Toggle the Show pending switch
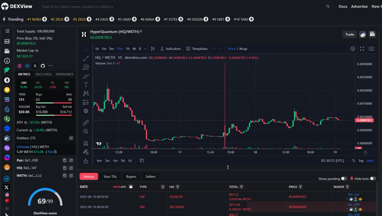This screenshot has height=216, width=382. tap(344, 179)
